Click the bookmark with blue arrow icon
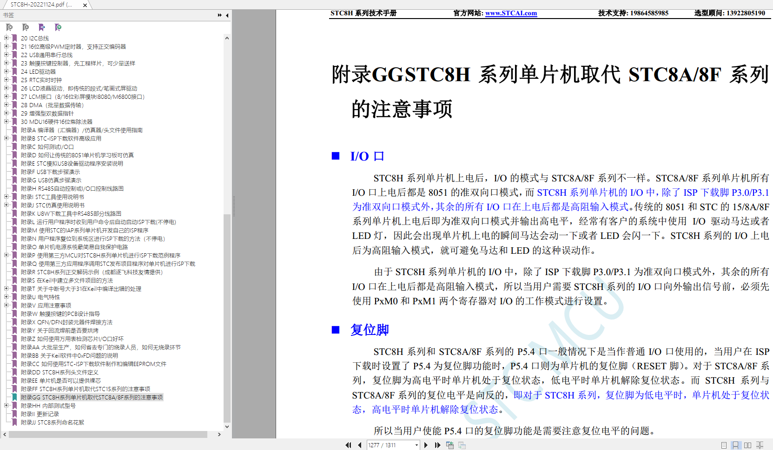This screenshot has height=450, width=773. click(42, 27)
